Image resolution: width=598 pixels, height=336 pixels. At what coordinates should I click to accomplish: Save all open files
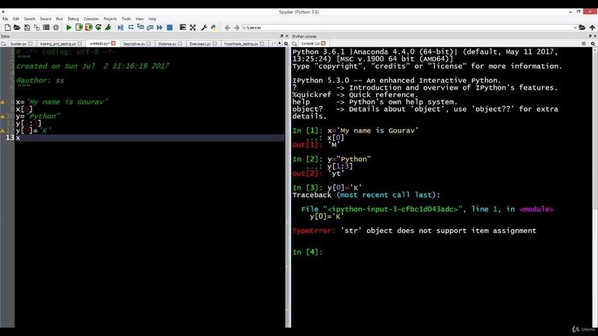click(x=37, y=28)
